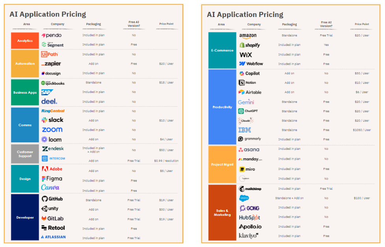Screen dimensions: 385x247
Task: Click the Free Trial label beside Amazon
Action: click(x=326, y=35)
